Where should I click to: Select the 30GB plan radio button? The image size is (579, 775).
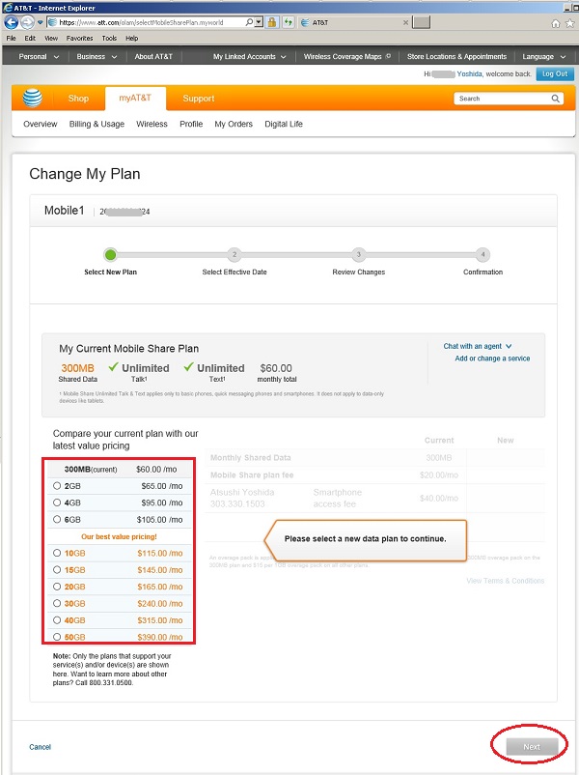(x=57, y=604)
